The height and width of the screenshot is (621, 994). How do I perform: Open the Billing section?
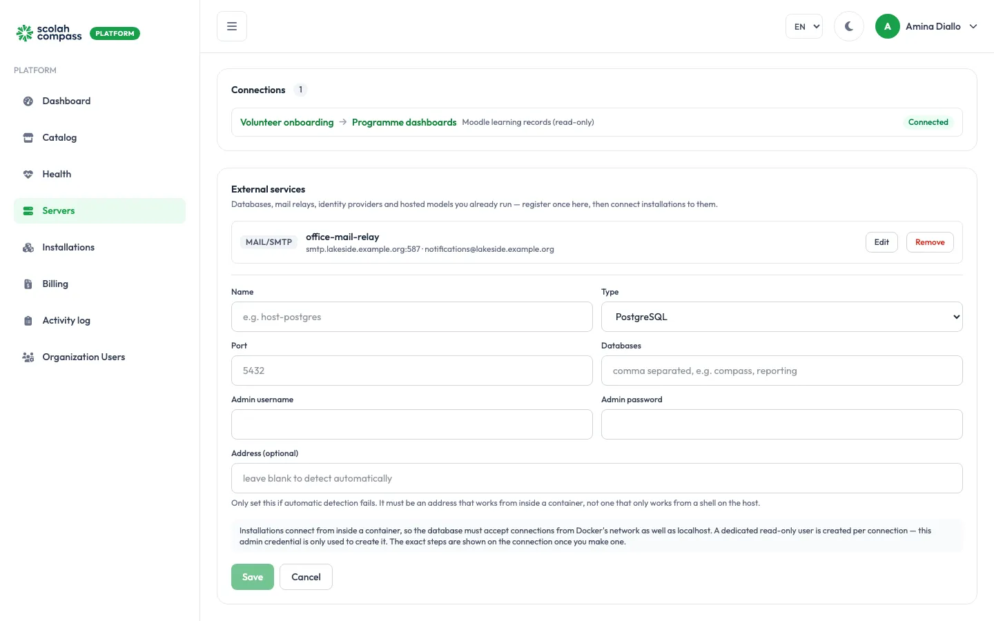tap(99, 284)
